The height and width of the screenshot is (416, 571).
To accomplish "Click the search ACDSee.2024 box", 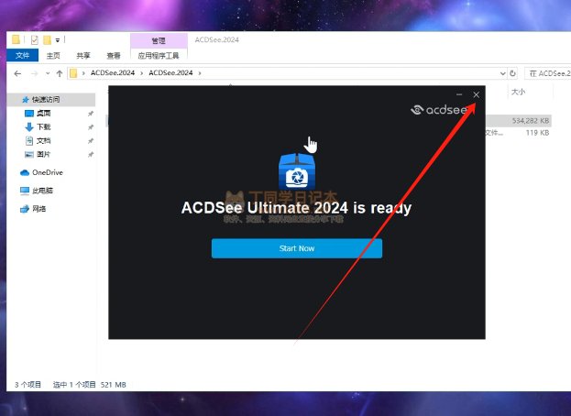I will 548,73.
